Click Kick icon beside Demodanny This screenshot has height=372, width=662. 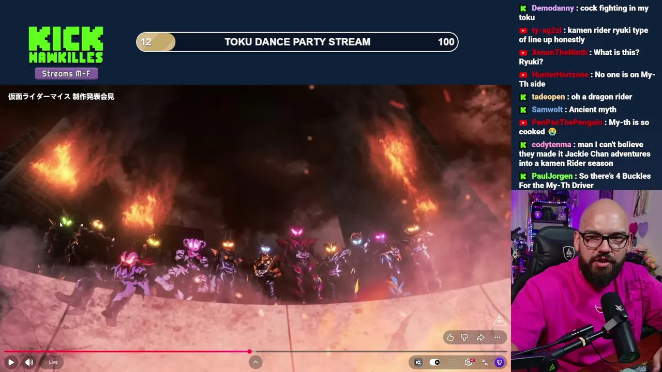pos(523,8)
